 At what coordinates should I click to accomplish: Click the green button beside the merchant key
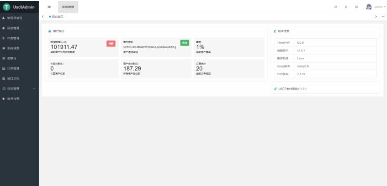pyautogui.click(x=184, y=42)
